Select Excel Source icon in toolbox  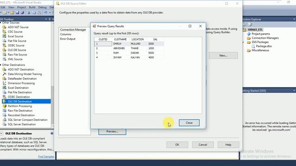pyautogui.click(x=4, y=36)
